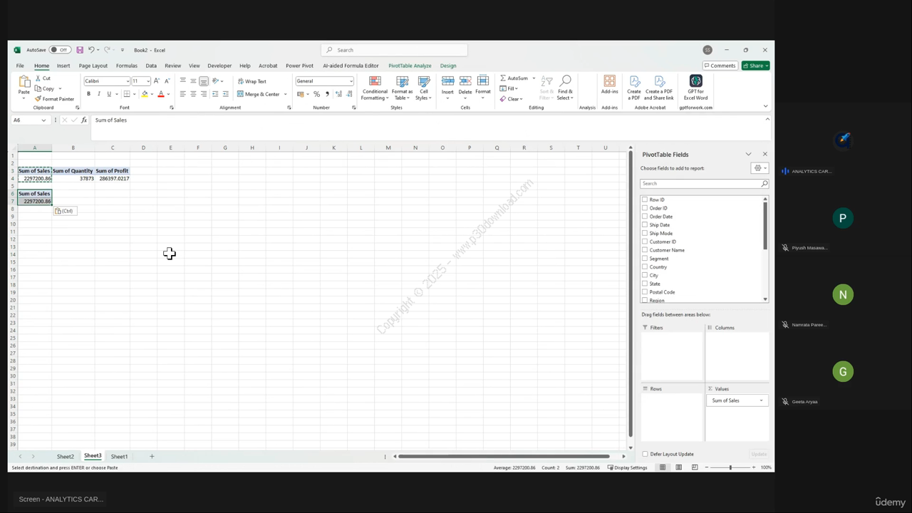This screenshot has width=912, height=513.
Task: Open the Fill Color yellow bucket
Action: coord(145,94)
